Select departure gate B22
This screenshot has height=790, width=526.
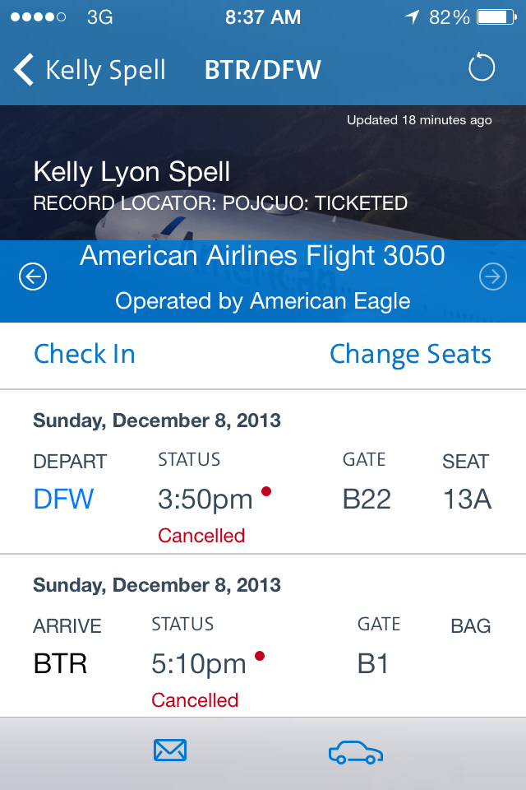click(x=367, y=499)
